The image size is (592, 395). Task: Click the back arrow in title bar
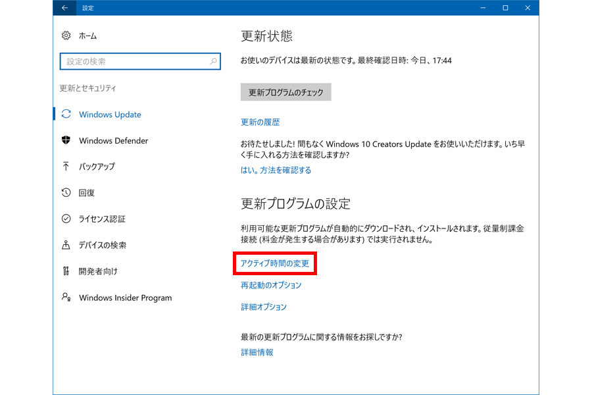click(x=65, y=8)
